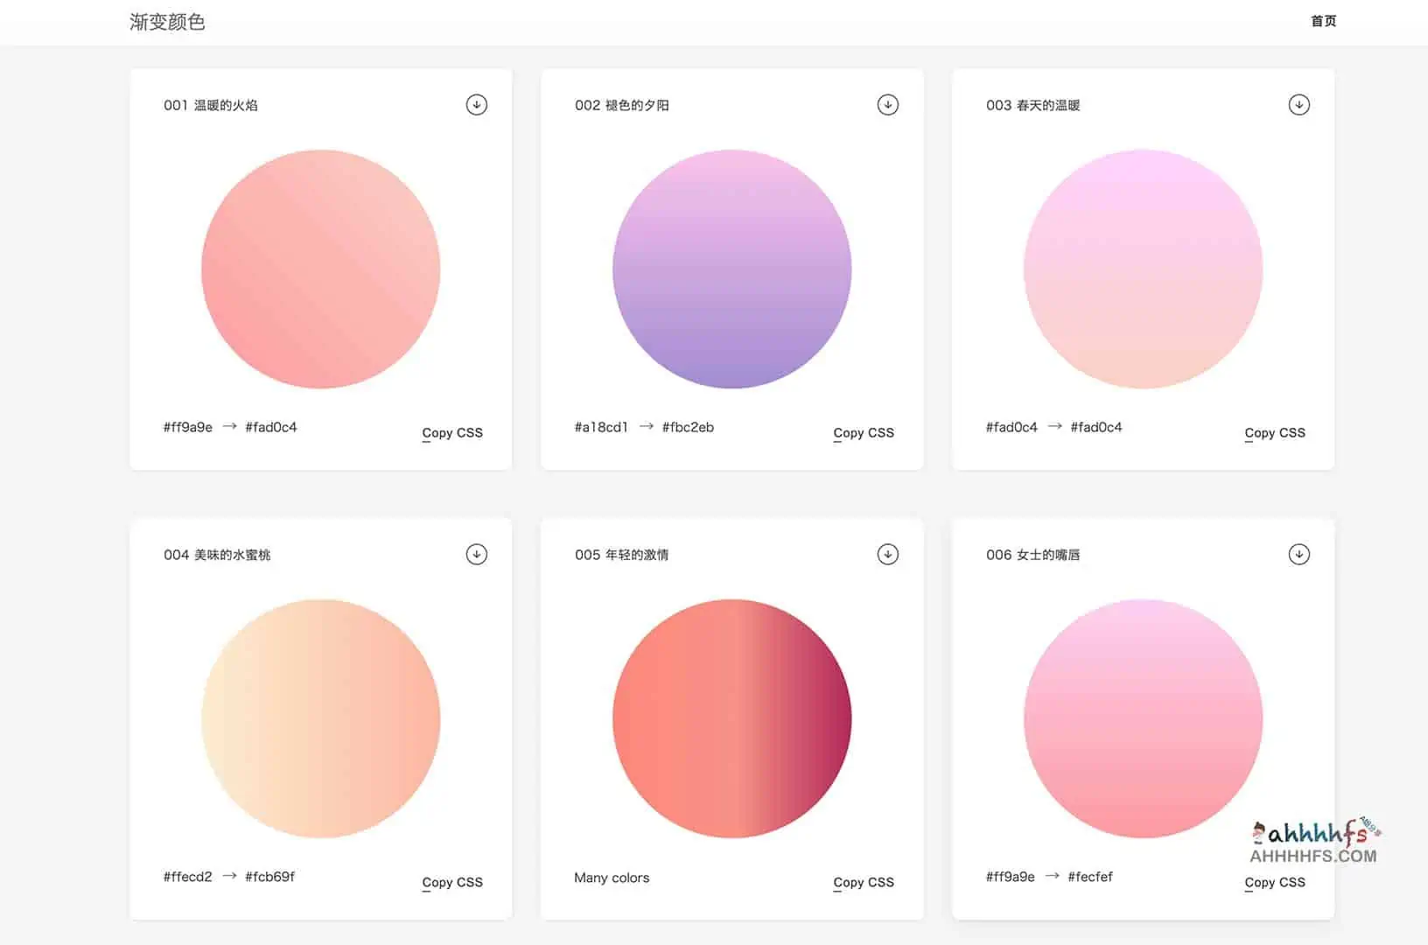Click the #ff9a9e hex code in card 001

187,428
